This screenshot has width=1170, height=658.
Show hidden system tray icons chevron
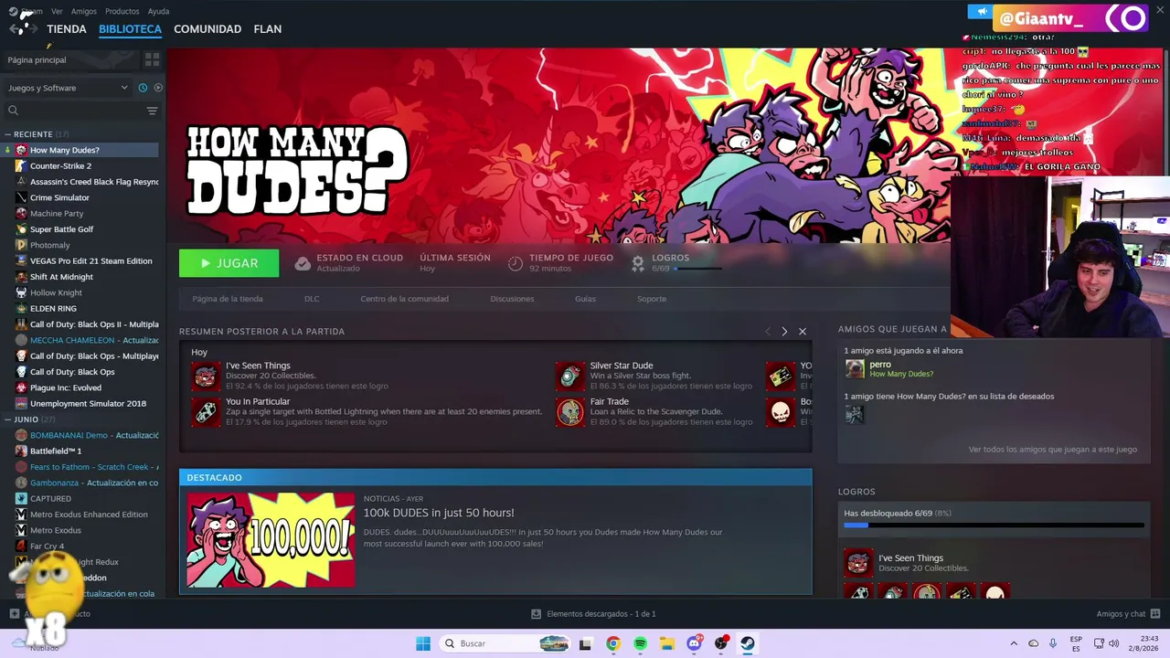pos(1013,643)
